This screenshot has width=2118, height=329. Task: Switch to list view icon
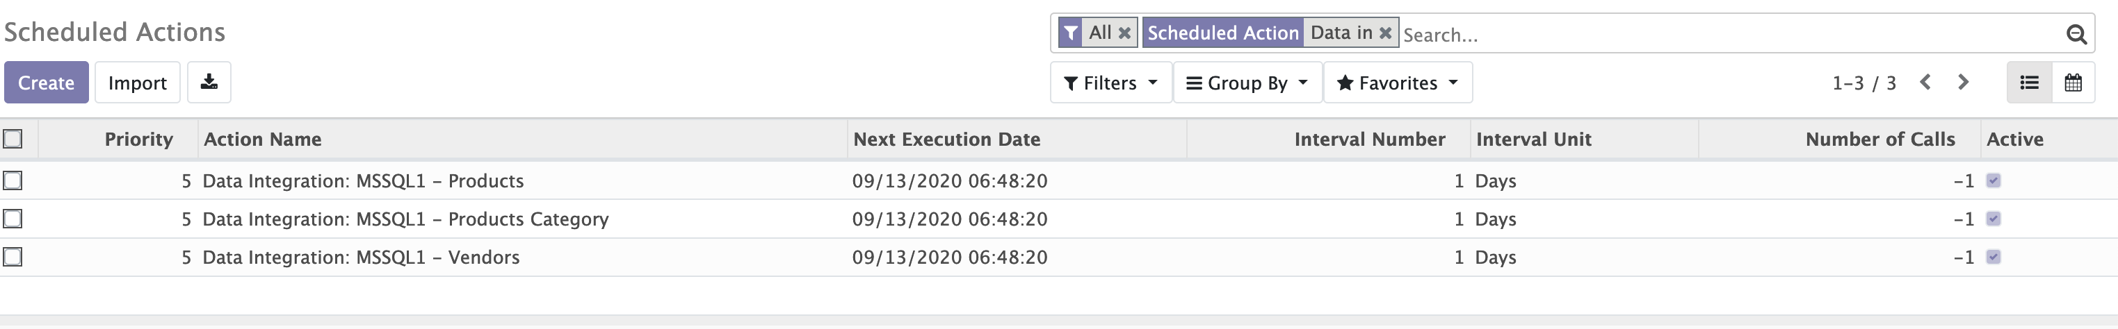(x=2029, y=82)
